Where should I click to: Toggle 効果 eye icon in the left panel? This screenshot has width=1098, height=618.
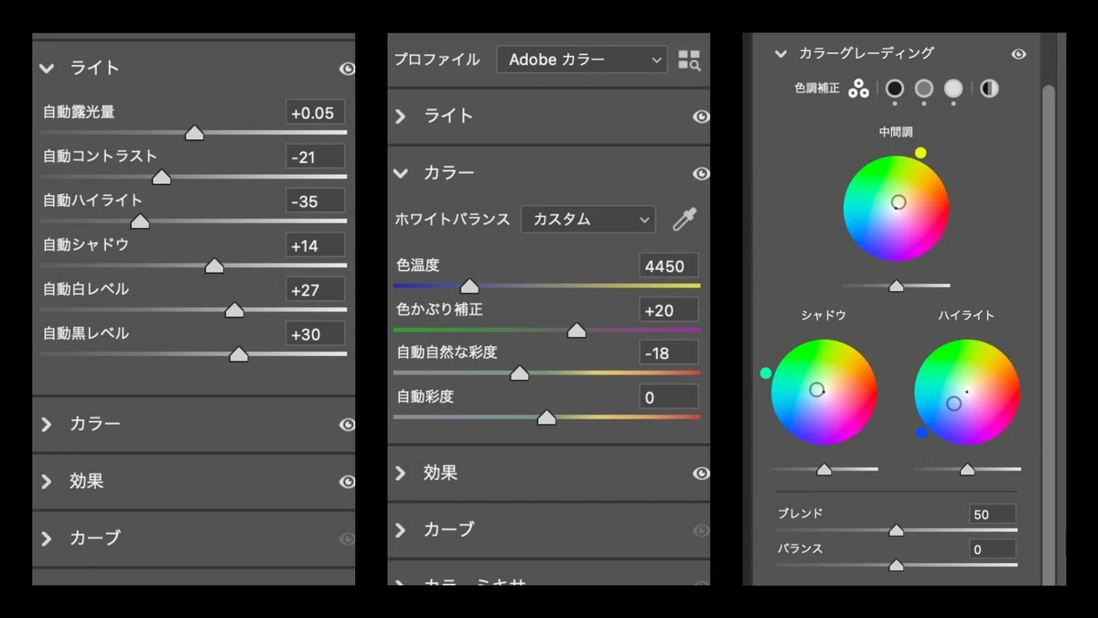coord(347,482)
